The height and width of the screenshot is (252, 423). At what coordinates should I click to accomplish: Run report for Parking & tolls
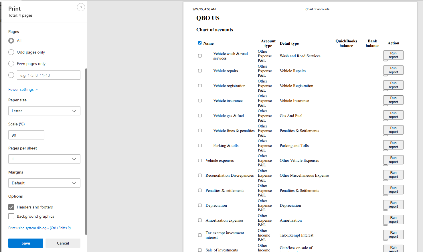393,145
